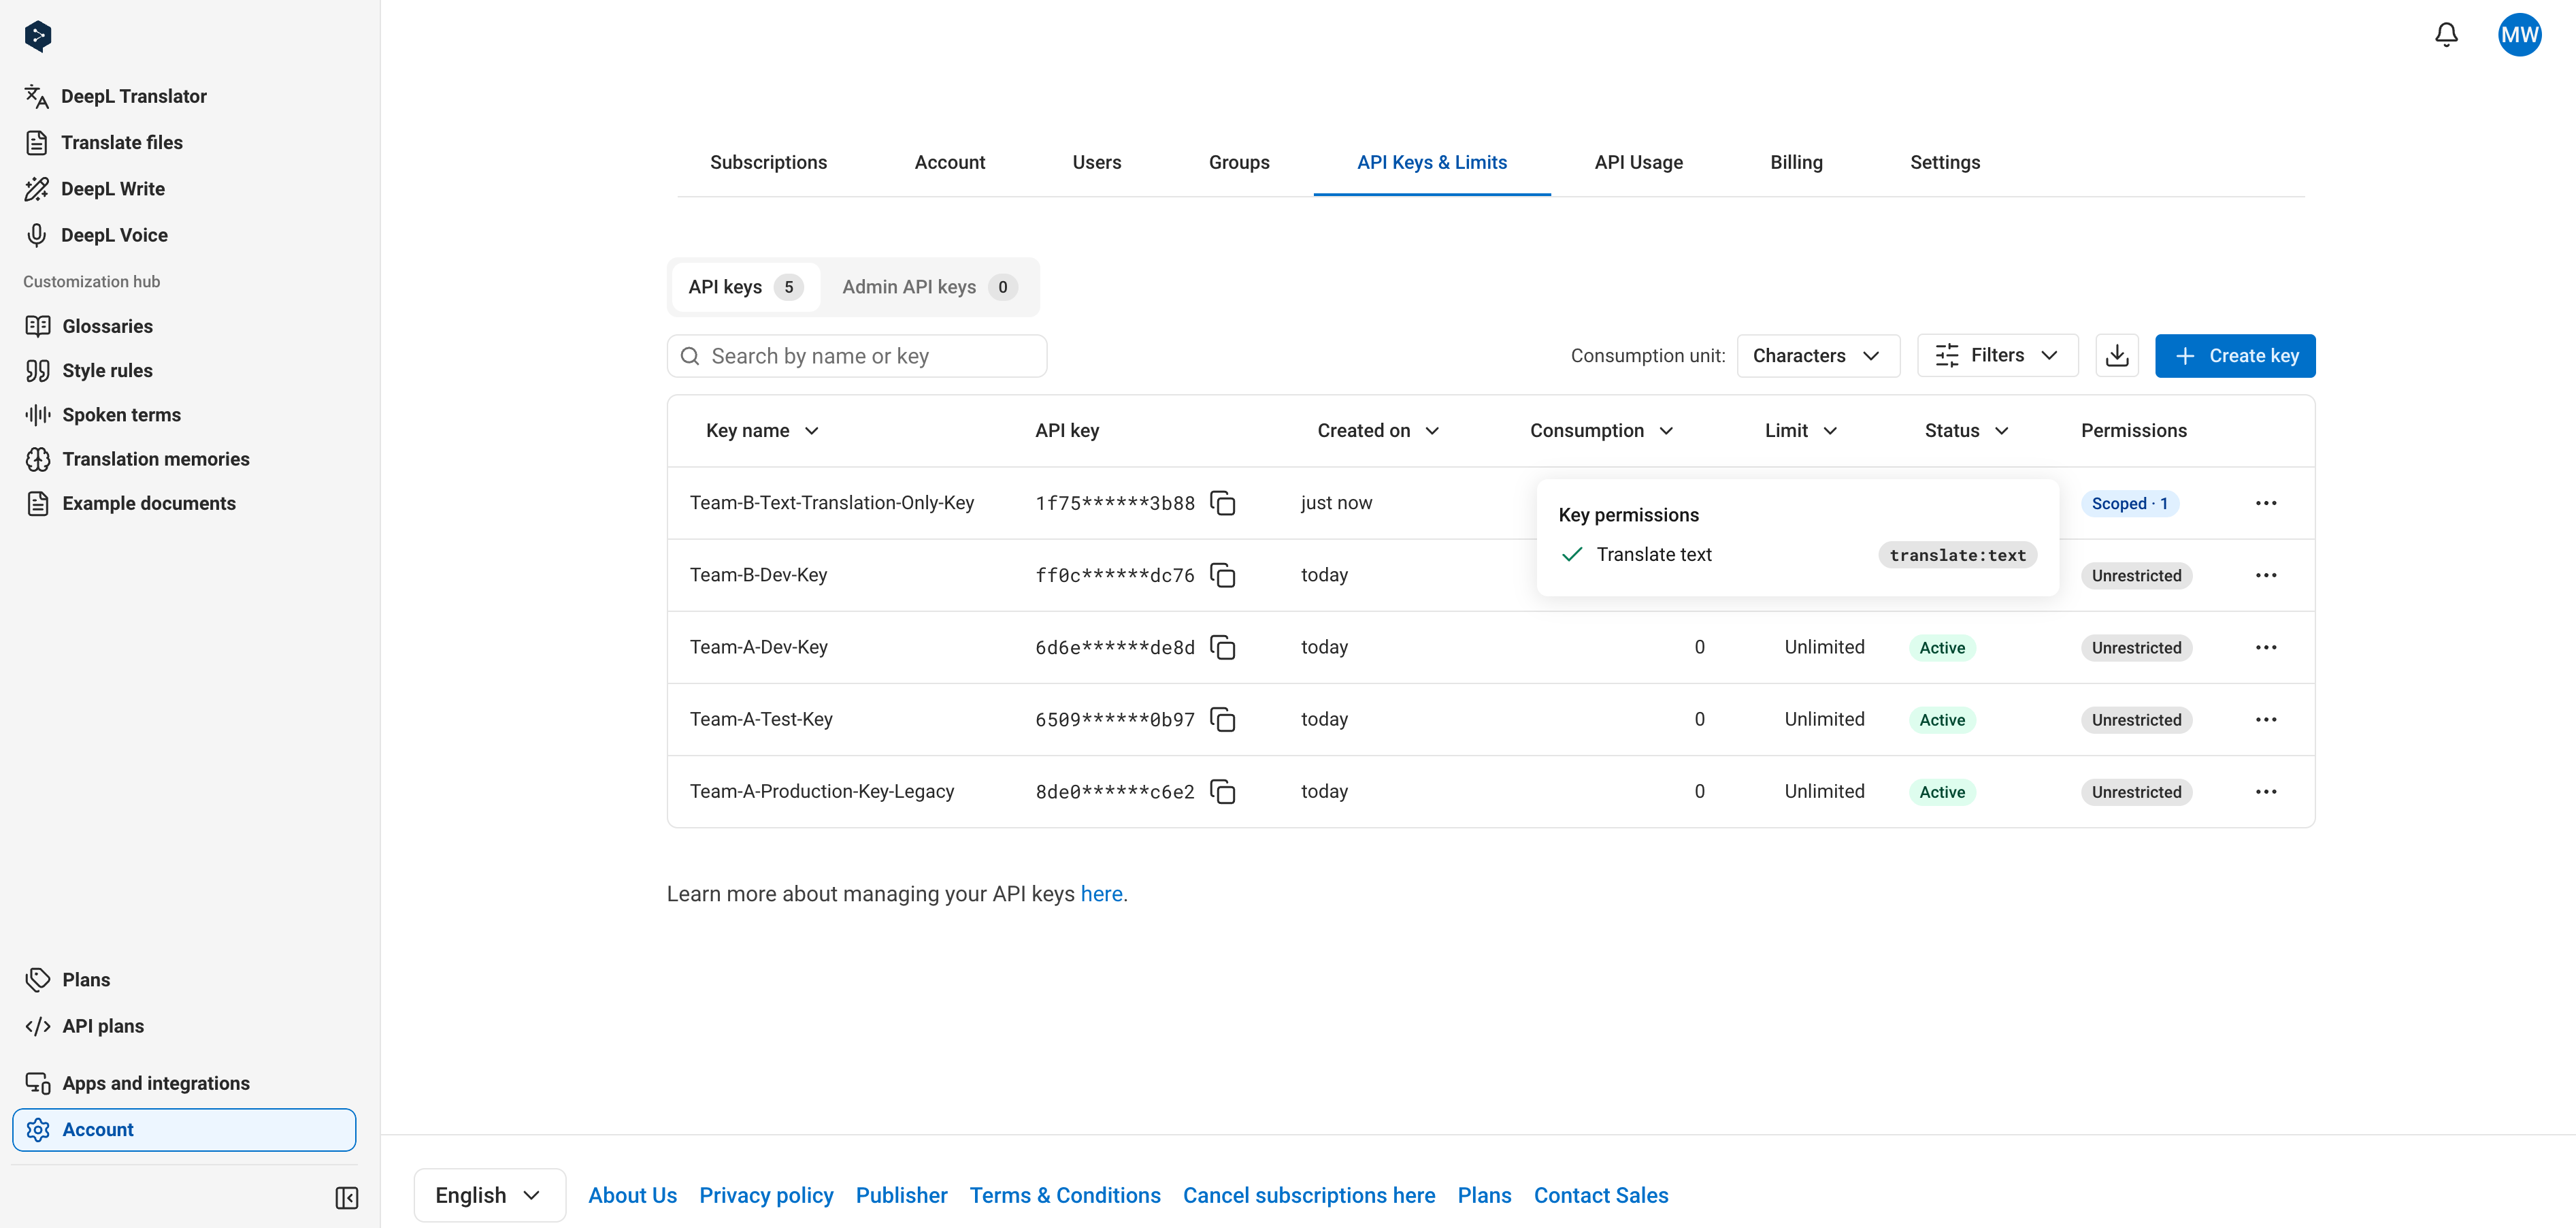Viewport: 2576px width, 1228px height.
Task: Copy the Team-A-Test-Key API key
Action: coord(1222,720)
